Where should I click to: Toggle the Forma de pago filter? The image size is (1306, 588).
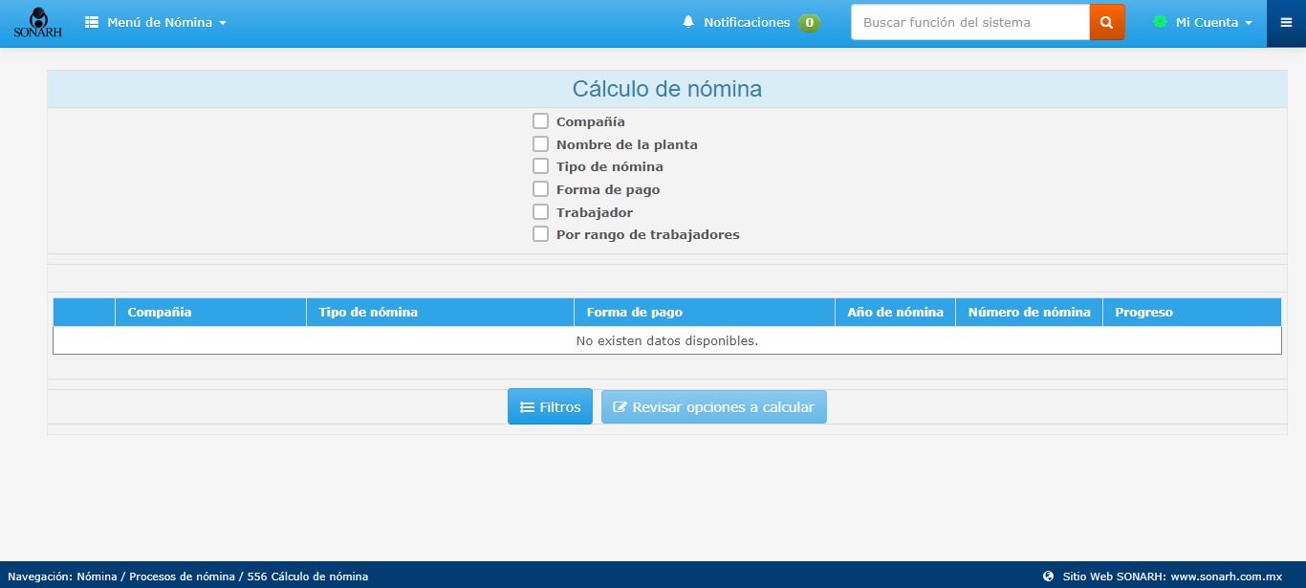point(540,188)
